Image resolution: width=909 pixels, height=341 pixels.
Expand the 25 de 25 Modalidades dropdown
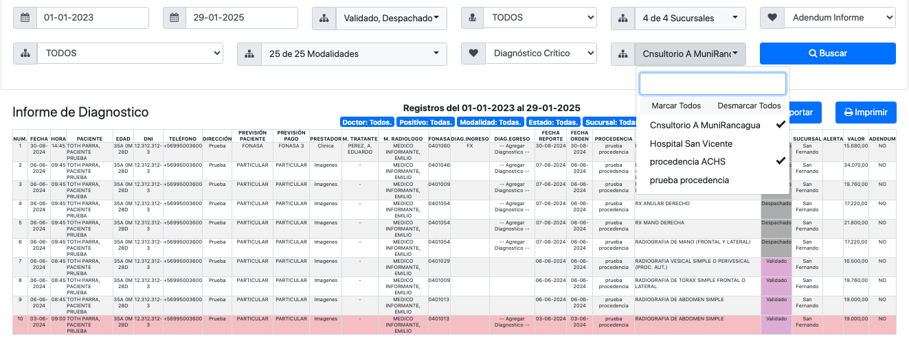354,54
